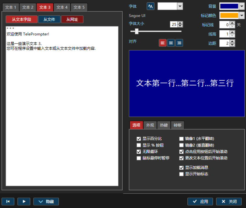This screenshot has height=208, width=246.
Task: Toggle 点击应用按钮后开始滚动 checkbox
Action: [x=181, y=151]
